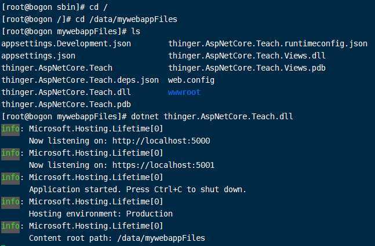Click appsettings.Development.json filename

[x=66, y=44]
